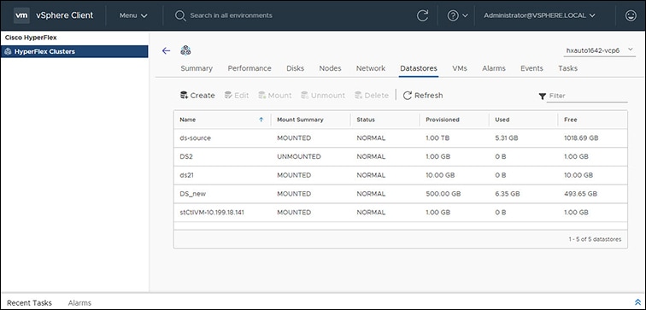Select HyperFlex Clusters in the sidebar
This screenshot has width=646, height=310.
coord(74,51)
